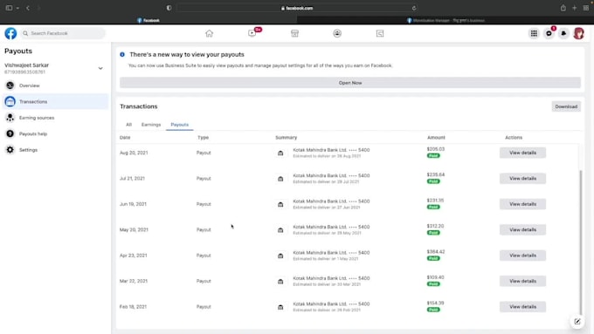Expand the Vishwajeet Sarkar account dropdown
594x334 pixels.
[100, 69]
